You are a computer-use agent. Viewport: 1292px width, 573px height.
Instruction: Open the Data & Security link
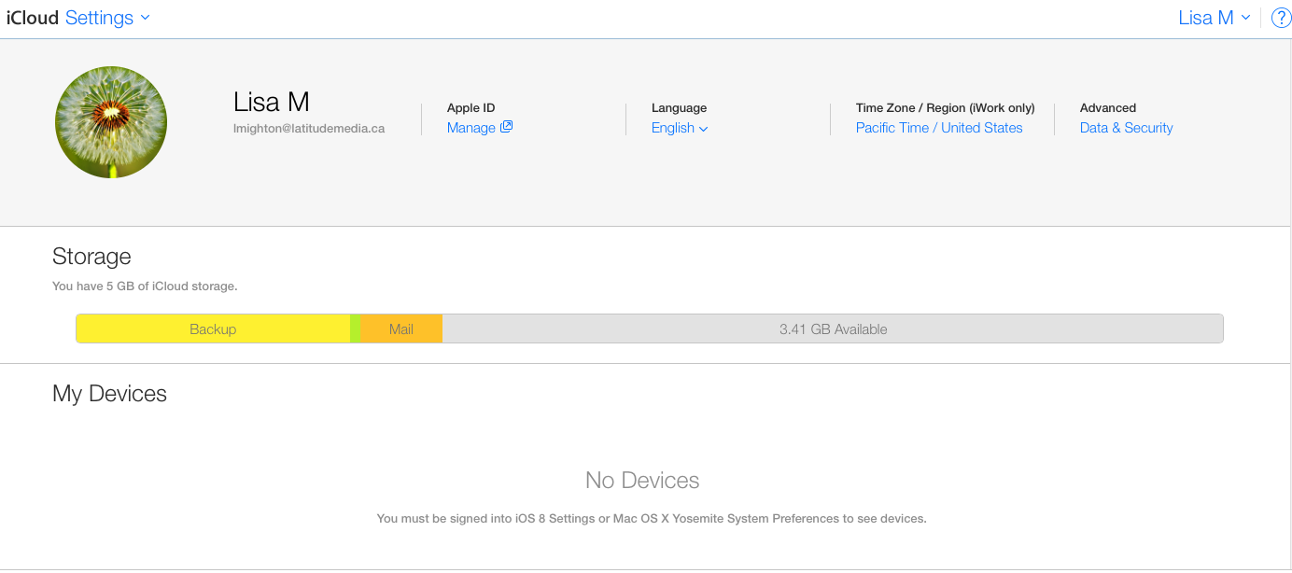click(x=1126, y=128)
